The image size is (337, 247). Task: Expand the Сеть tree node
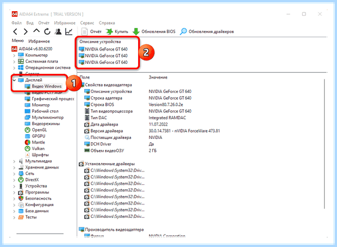[x=14, y=174]
